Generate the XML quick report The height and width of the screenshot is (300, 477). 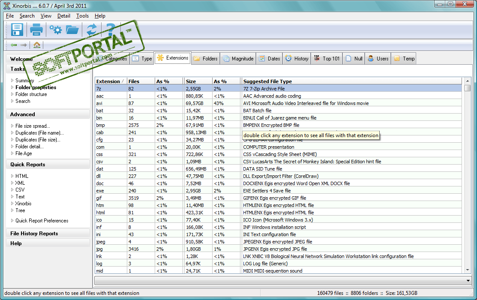(20, 183)
